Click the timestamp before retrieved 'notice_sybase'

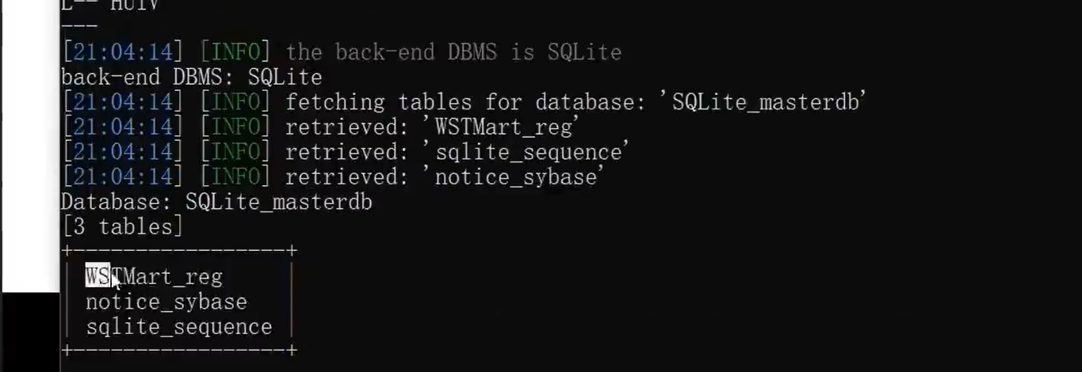click(123, 177)
